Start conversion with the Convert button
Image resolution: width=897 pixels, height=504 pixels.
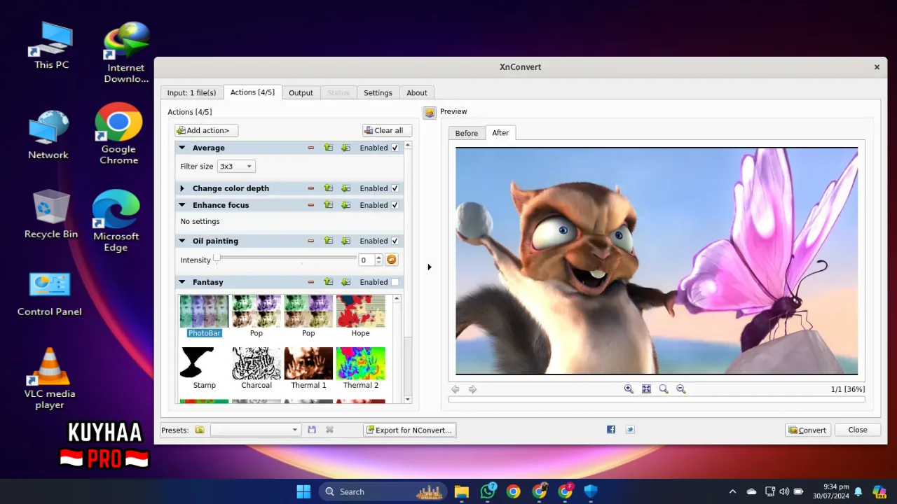tap(808, 430)
